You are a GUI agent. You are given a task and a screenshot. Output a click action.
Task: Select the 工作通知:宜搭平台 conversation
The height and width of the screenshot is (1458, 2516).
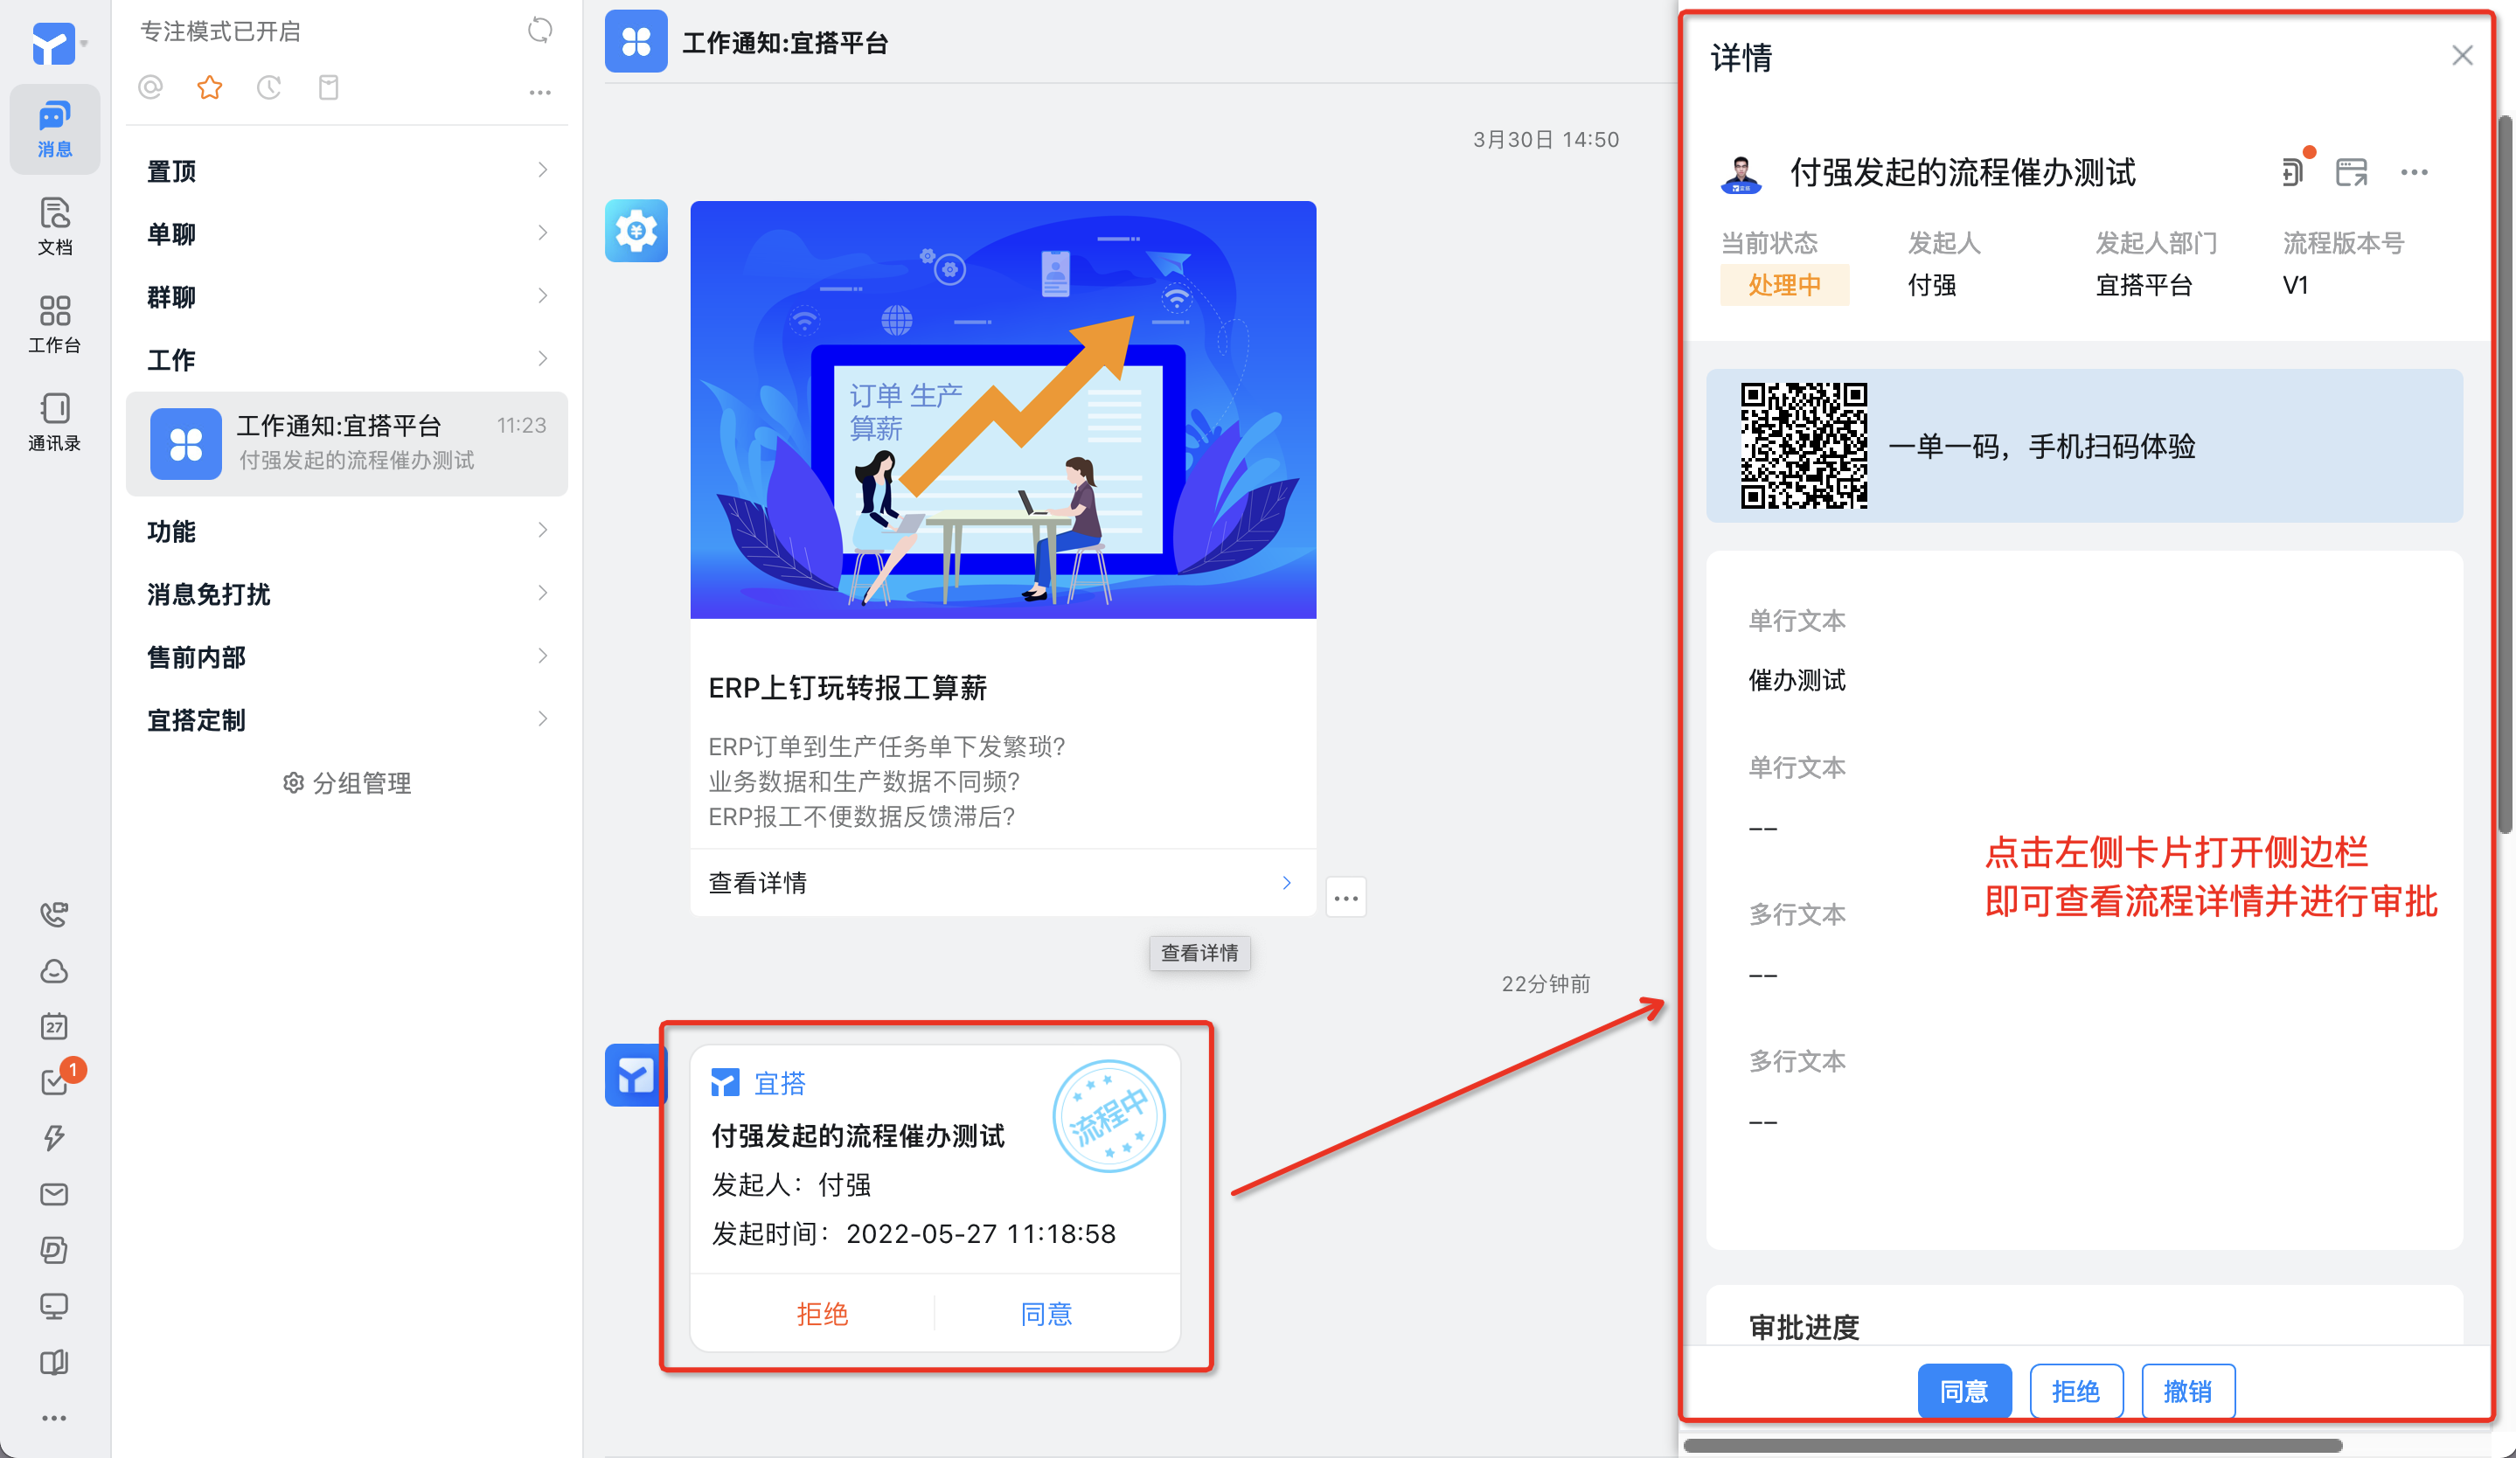pyautogui.click(x=347, y=443)
